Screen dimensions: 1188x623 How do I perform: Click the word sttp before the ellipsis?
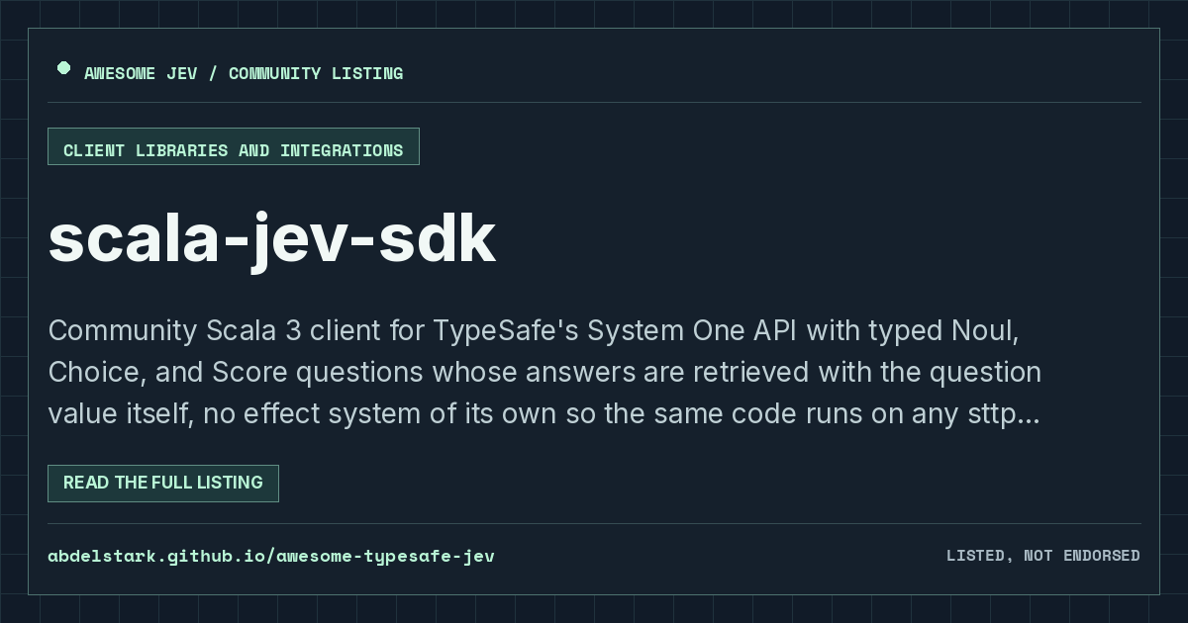click(x=993, y=414)
